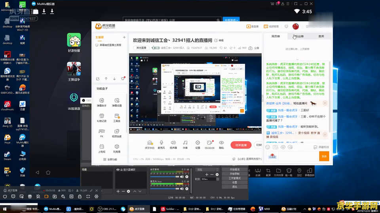Open the 伴奏 music accompaniment icon
This screenshot has width=380, height=213.
tap(185, 145)
